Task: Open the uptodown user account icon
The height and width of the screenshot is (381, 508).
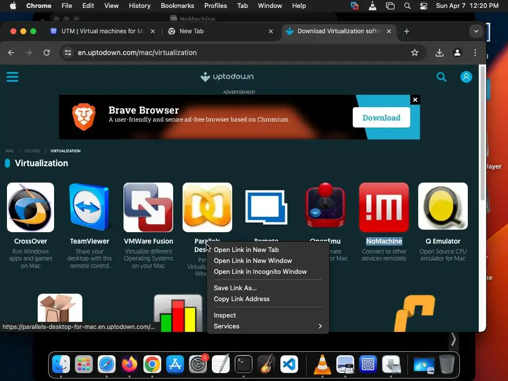Action: [466, 77]
